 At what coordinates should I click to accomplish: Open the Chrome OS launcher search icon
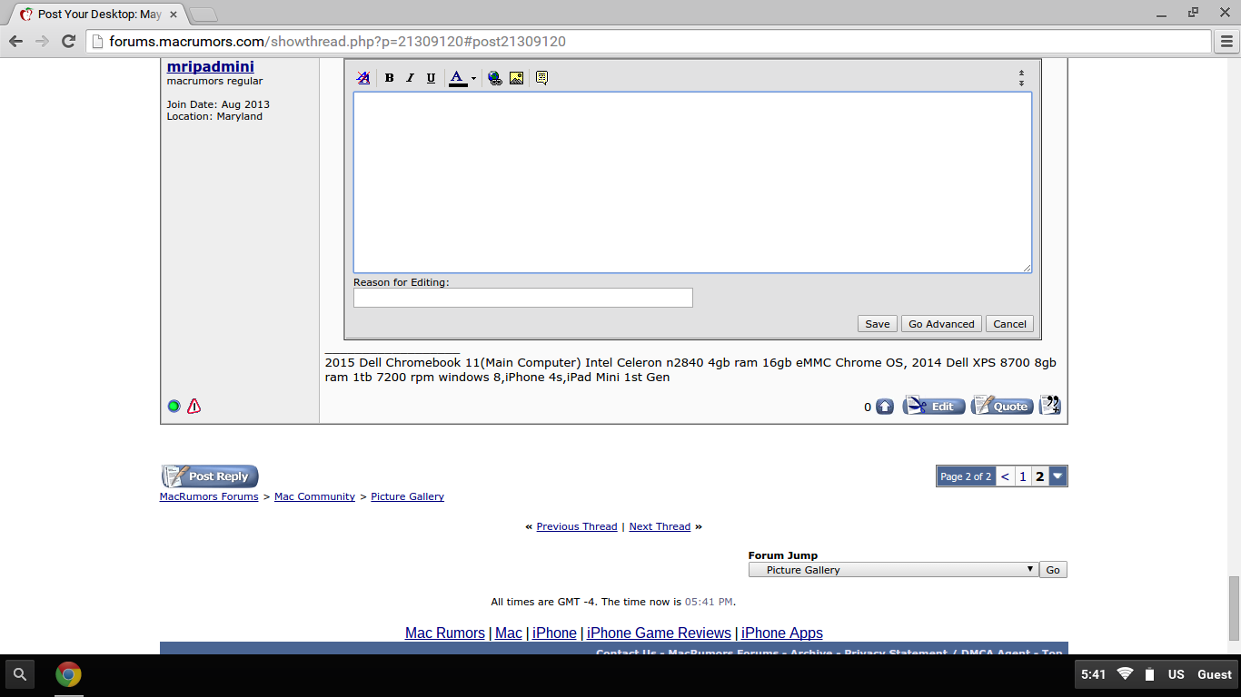click(x=20, y=674)
